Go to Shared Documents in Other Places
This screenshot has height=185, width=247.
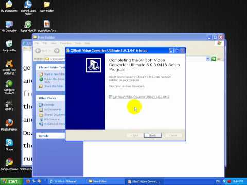52,114
